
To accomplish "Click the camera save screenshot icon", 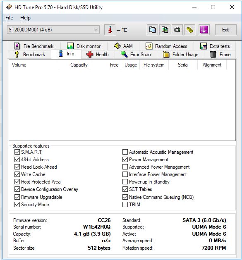I will [177, 30].
